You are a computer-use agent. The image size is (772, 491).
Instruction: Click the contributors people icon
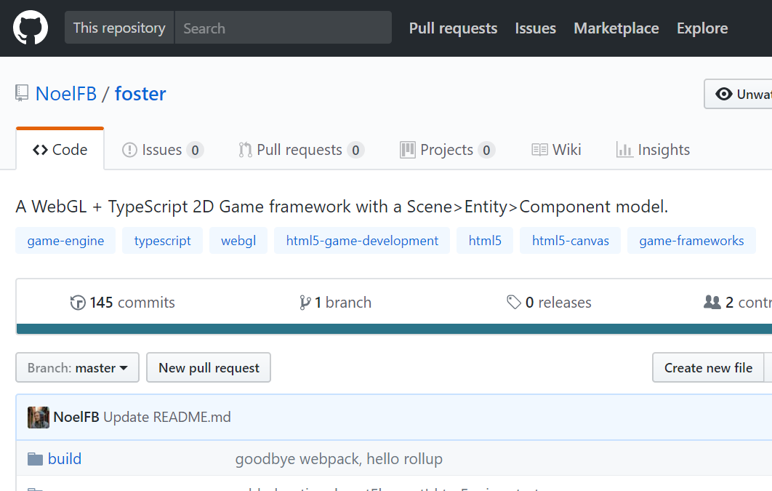712,302
